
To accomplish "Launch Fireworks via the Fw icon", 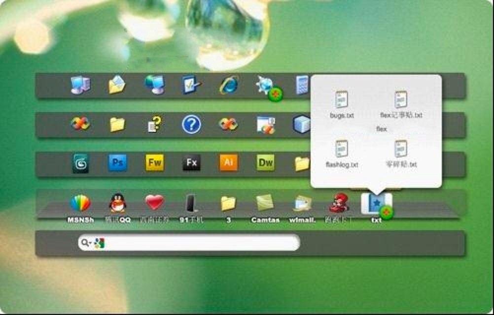I will [x=155, y=162].
